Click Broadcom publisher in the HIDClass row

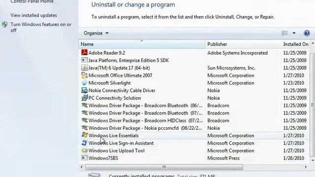click(218, 120)
